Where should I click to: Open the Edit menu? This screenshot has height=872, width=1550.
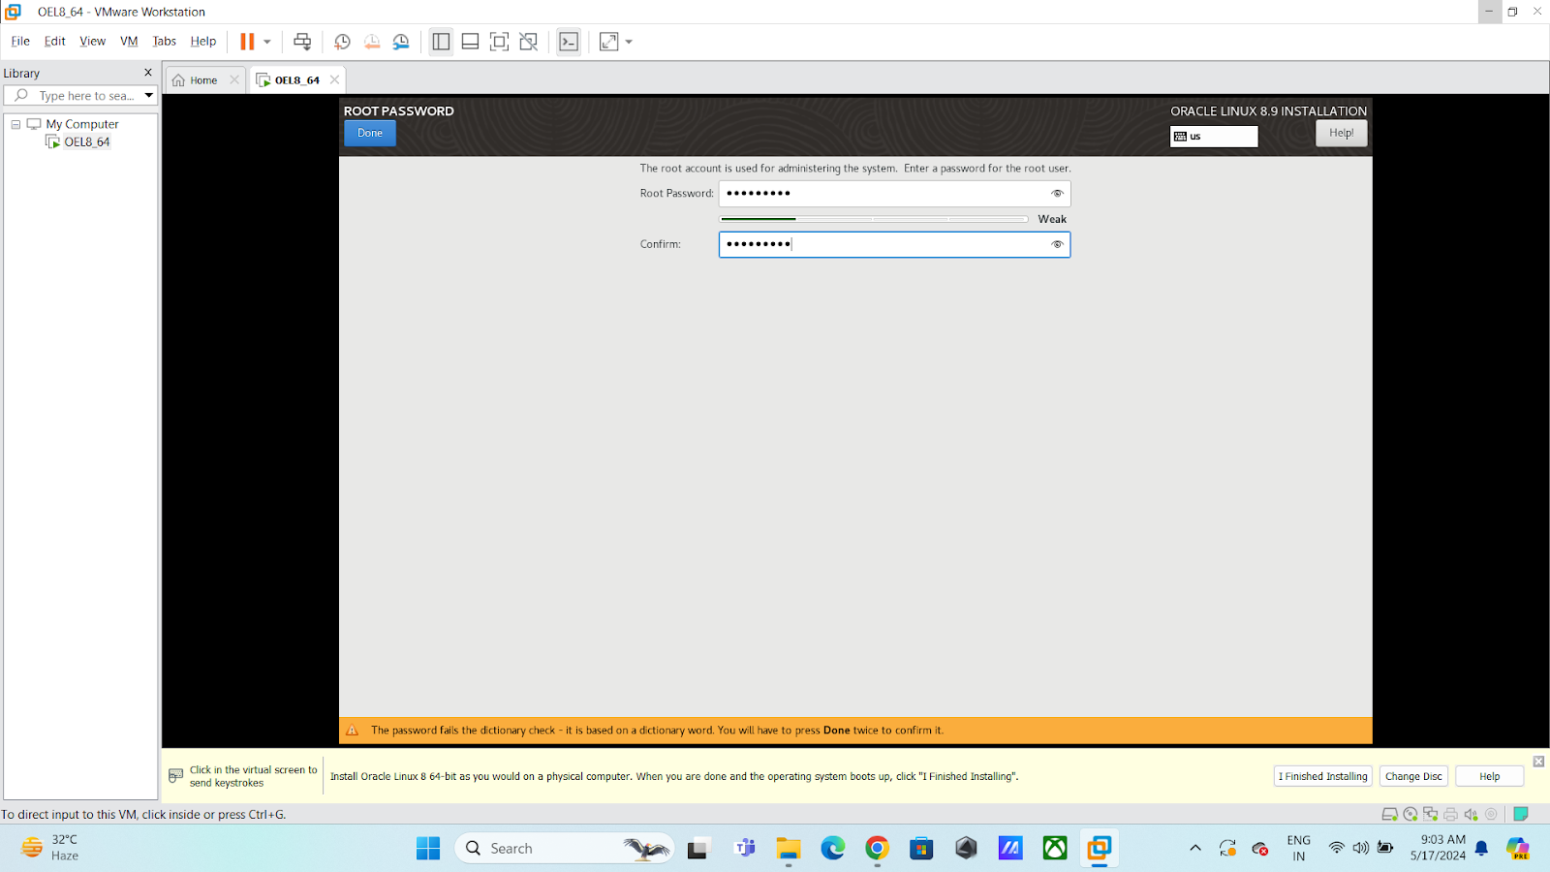[54, 41]
